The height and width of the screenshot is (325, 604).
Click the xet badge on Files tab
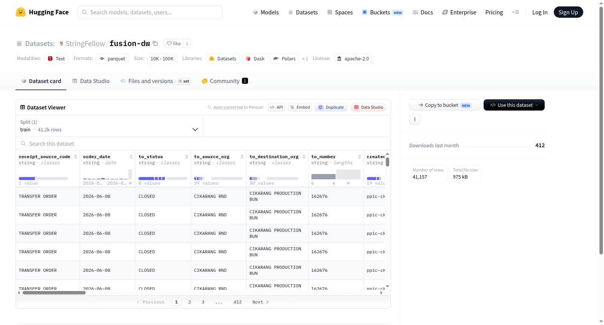tap(184, 81)
